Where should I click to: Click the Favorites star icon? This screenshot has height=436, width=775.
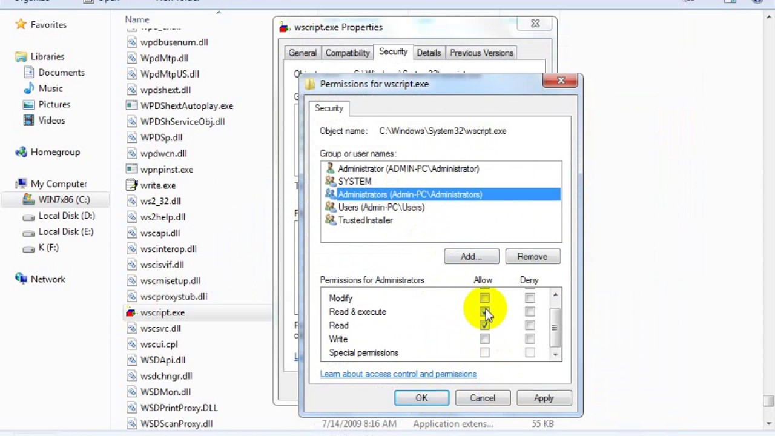(x=21, y=25)
